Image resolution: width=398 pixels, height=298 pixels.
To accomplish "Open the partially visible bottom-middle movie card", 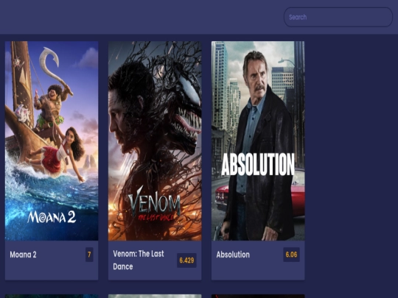I will (155, 297).
